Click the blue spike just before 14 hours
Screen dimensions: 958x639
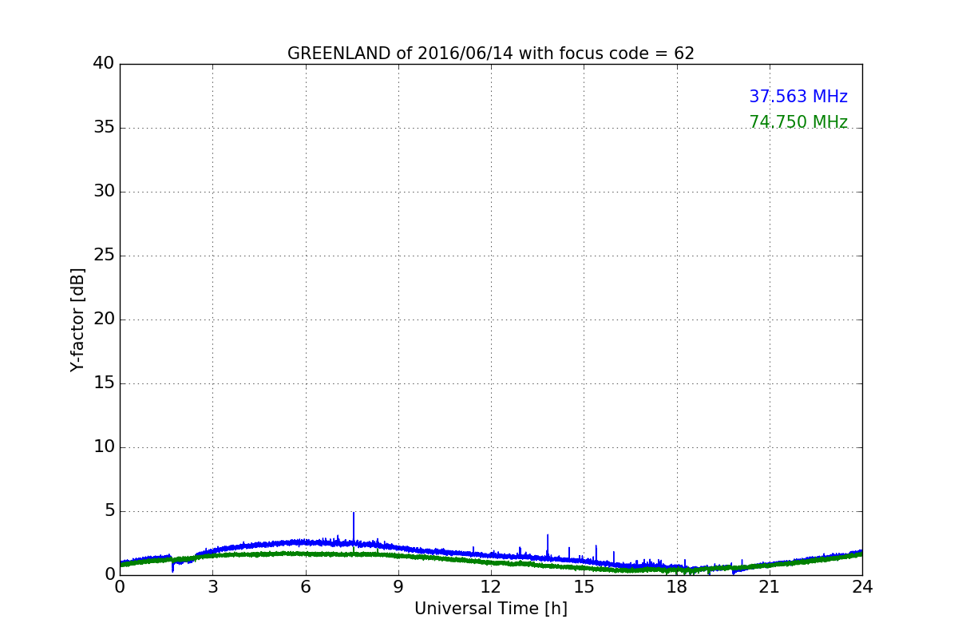(x=548, y=546)
